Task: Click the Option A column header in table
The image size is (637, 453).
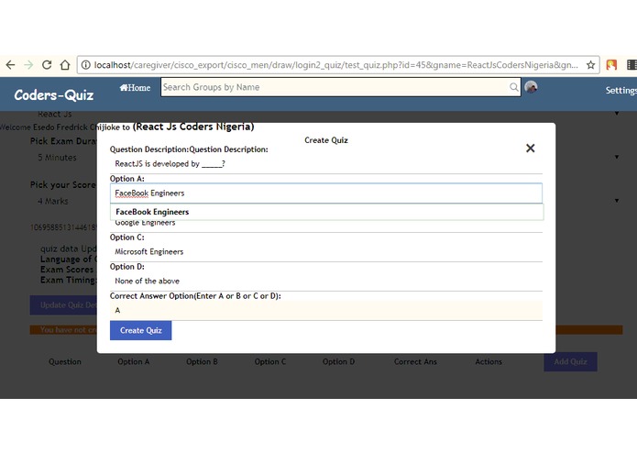Action: point(134,361)
